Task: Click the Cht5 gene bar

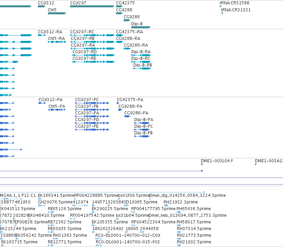Action: (x=57, y=13)
